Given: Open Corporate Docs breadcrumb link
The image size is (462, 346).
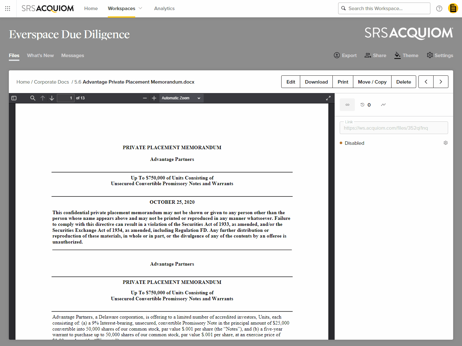Looking at the screenshot, I should [52, 82].
